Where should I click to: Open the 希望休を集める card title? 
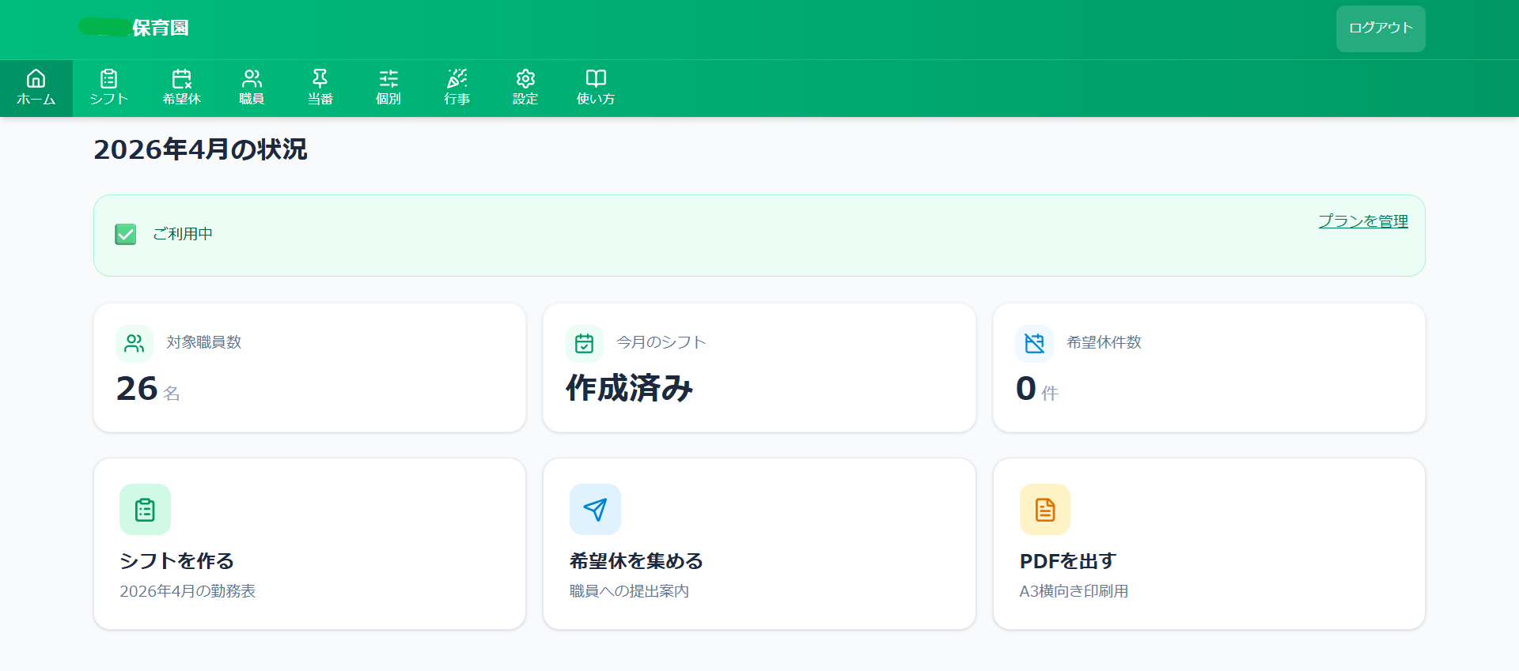(x=636, y=561)
